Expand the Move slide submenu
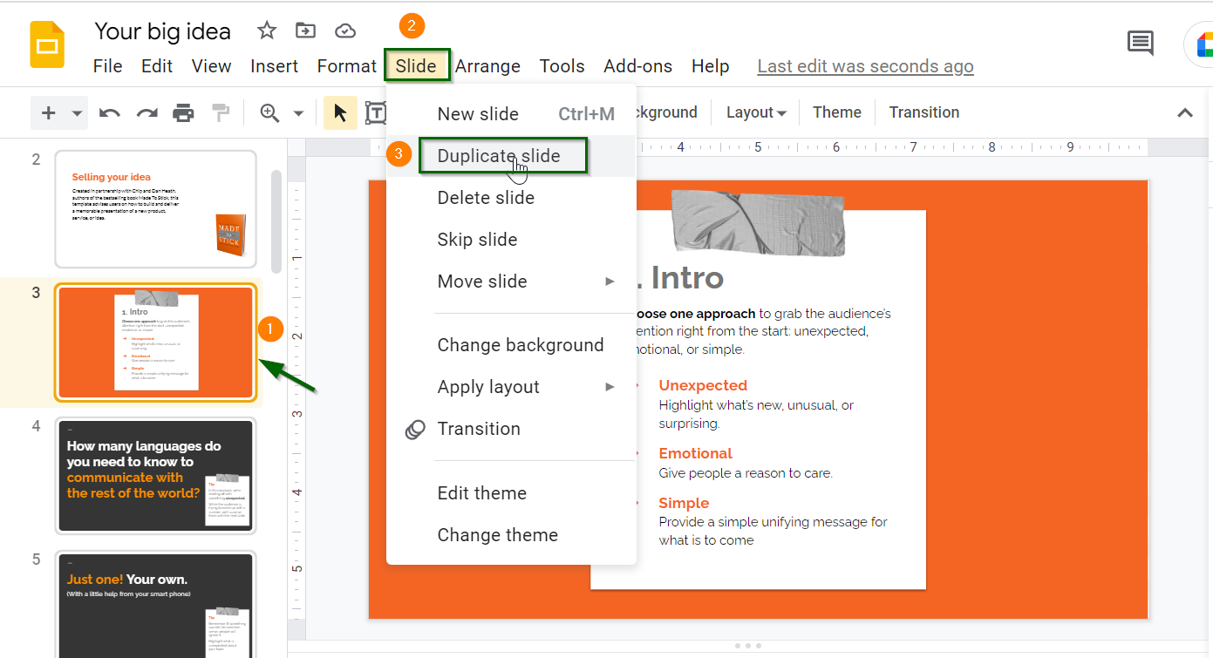Viewport: 1213px width, 658px height. (610, 282)
